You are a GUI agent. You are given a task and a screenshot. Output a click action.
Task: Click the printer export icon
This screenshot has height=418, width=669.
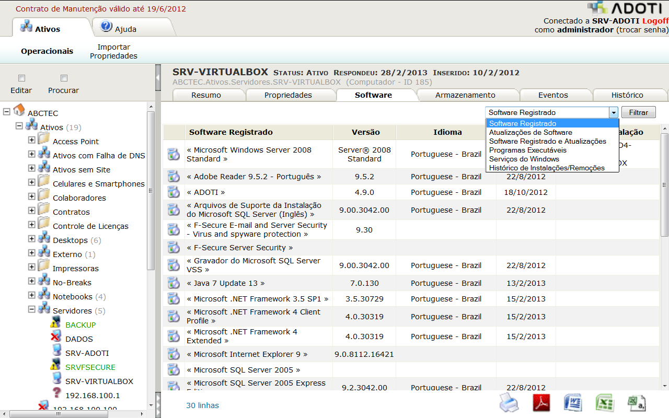point(509,403)
